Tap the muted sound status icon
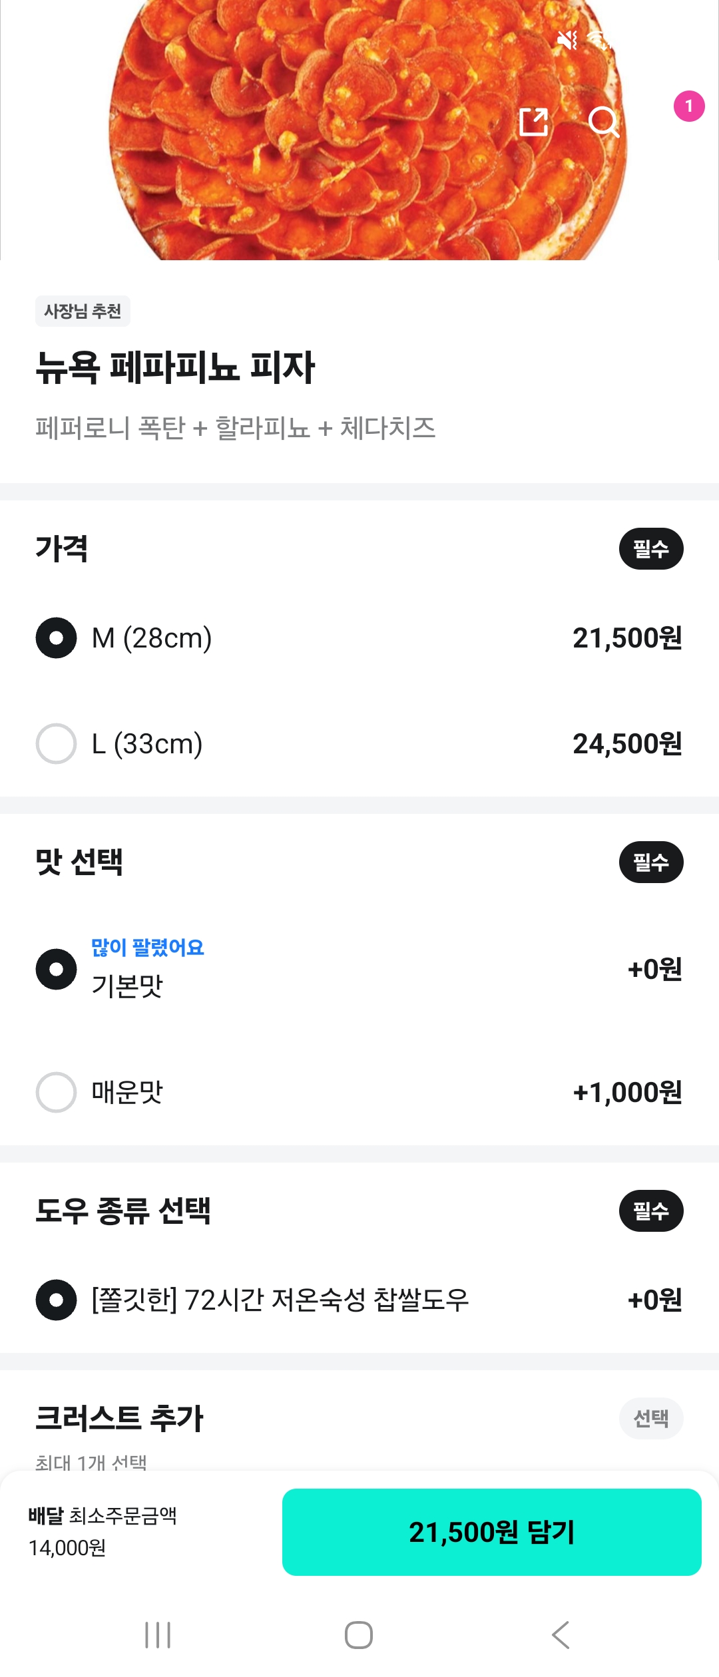 click(567, 41)
